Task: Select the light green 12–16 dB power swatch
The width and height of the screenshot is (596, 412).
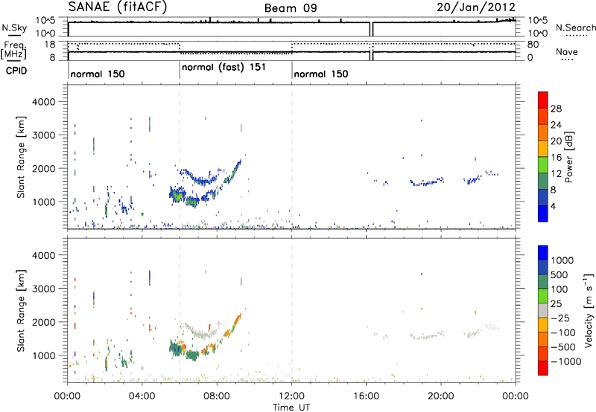Action: point(543,165)
